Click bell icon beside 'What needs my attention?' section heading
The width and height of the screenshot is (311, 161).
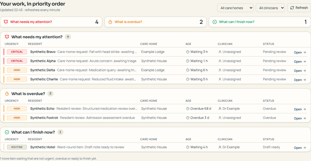7,37
